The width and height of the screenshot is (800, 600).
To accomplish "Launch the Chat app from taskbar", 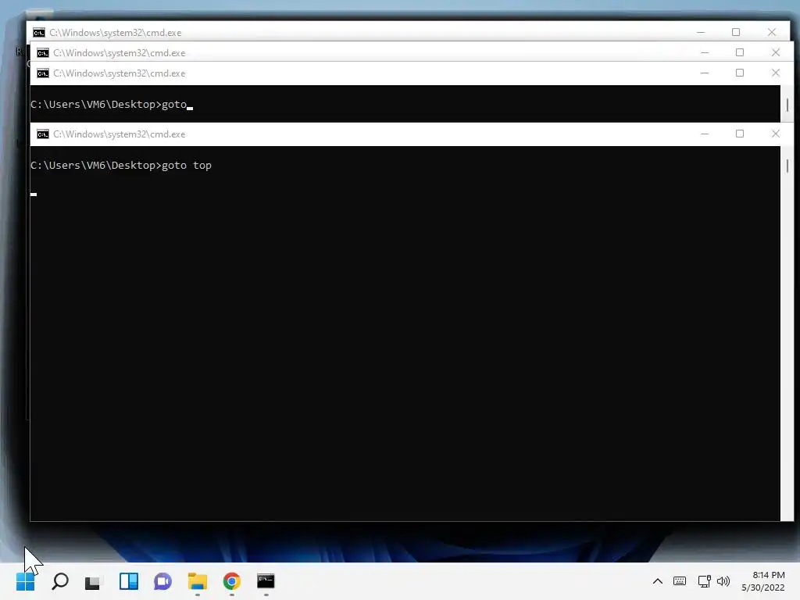I will pos(162,581).
